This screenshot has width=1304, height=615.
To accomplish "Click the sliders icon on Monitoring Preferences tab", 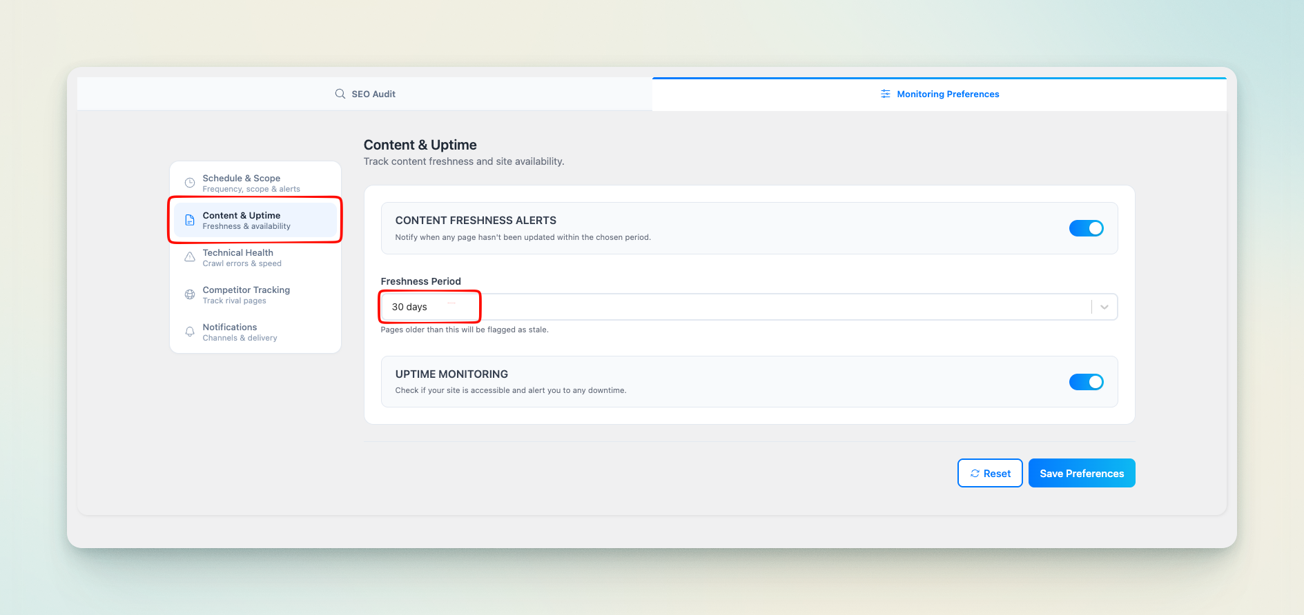I will [x=886, y=94].
